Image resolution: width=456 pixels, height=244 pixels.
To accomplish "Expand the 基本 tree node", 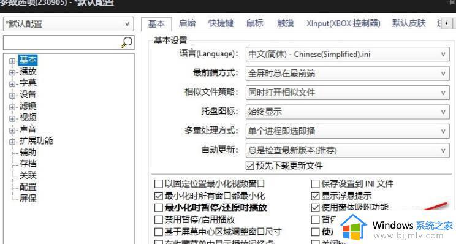I will (x=12, y=61).
